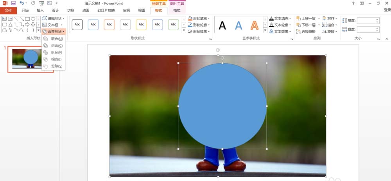Select the 拆分(F) fragment option
Viewport: 391px width, 181px height.
pos(53,52)
